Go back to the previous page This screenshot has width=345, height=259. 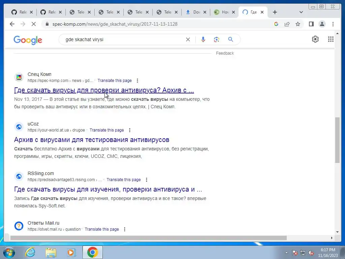(12, 24)
